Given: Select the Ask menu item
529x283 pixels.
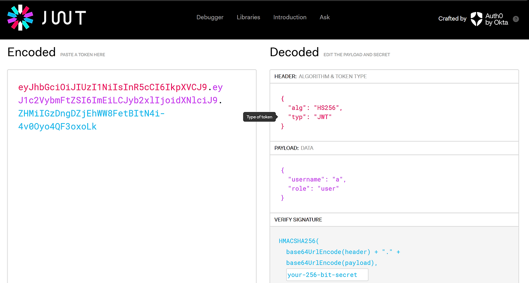Looking at the screenshot, I should point(325,17).
